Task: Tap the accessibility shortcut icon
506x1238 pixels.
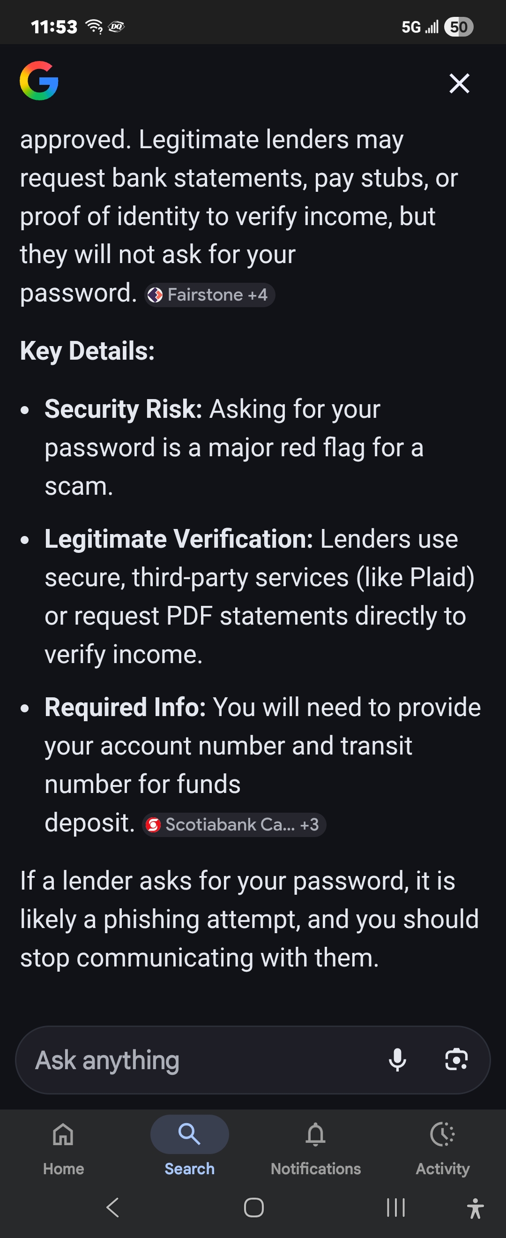Action: pos(475,1208)
